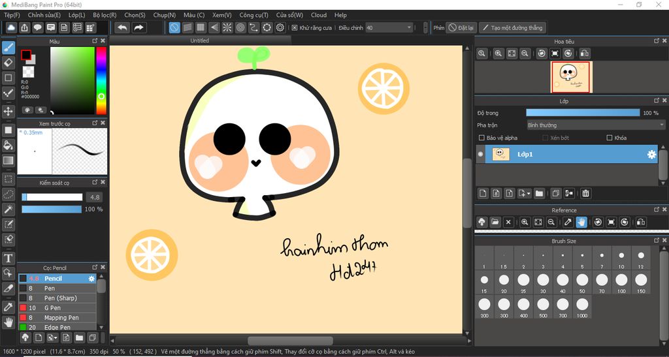The image size is (669, 357).
Task: Click the Undo arrow button
Action: tap(122, 27)
